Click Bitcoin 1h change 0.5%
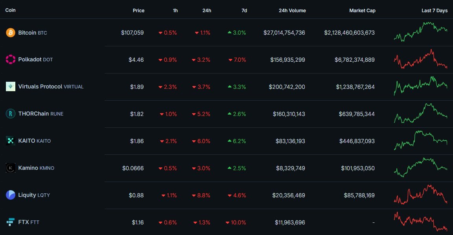The width and height of the screenshot is (453, 235). [x=168, y=33]
